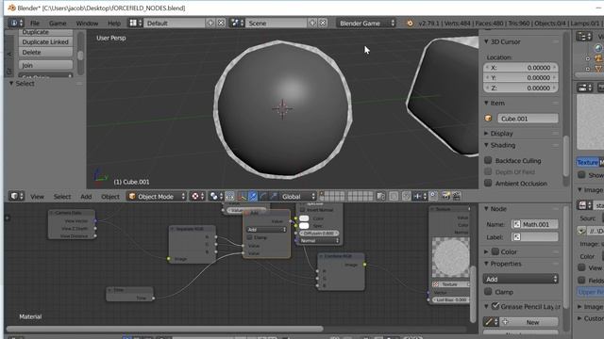
Task: Open the Object Mode dropdown
Action: (x=157, y=197)
